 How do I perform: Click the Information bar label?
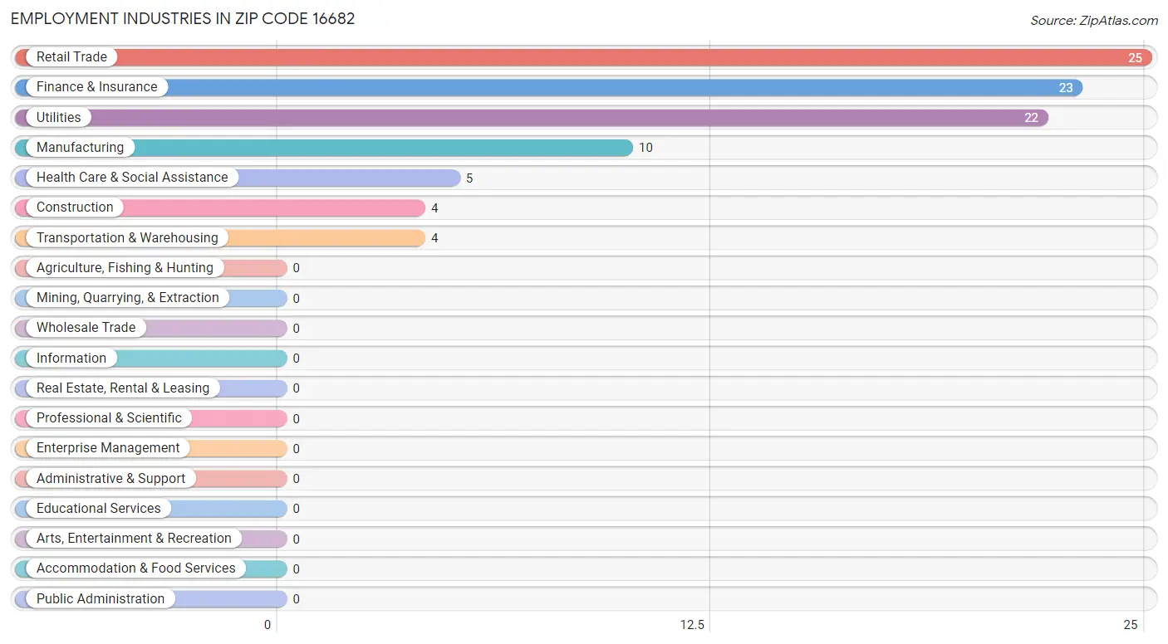(71, 359)
